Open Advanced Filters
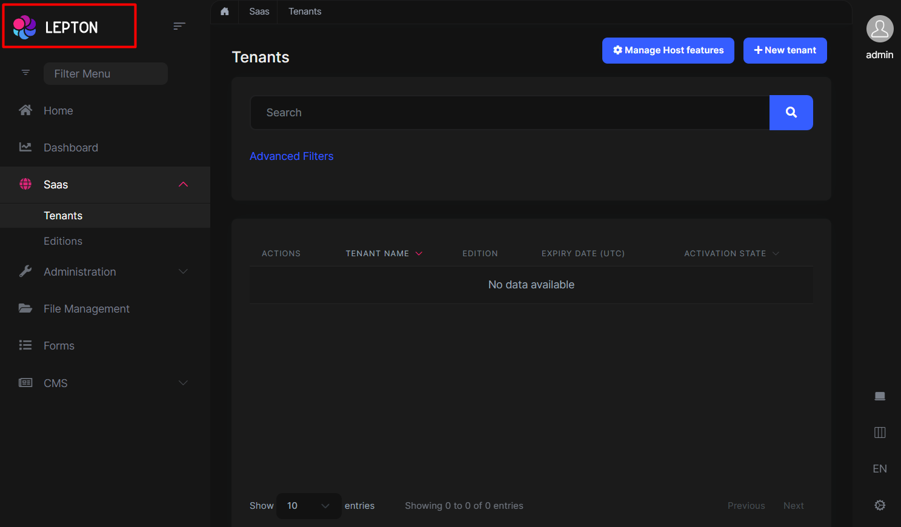901x527 pixels. click(291, 156)
